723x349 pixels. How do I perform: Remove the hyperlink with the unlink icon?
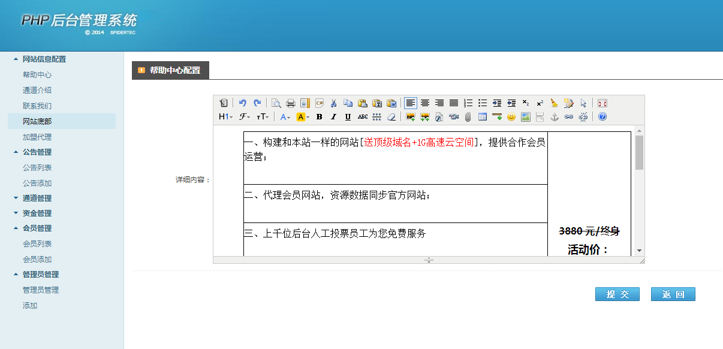tap(583, 116)
